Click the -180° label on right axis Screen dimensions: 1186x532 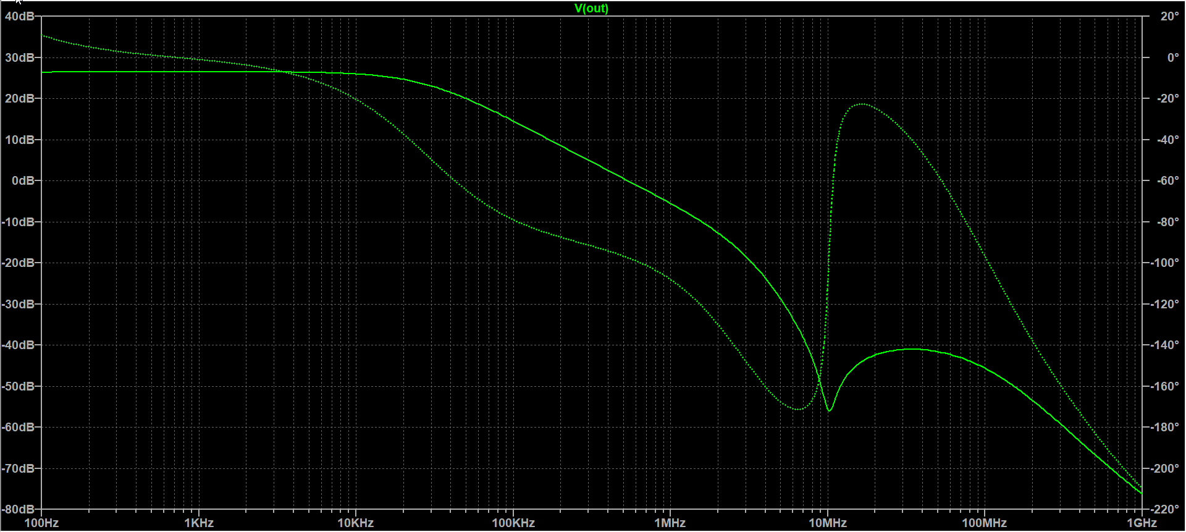pos(1165,427)
